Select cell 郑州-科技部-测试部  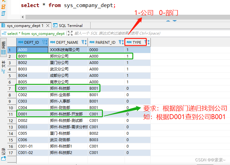point(68,121)
